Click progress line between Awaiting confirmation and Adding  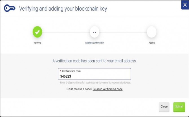[123, 32]
